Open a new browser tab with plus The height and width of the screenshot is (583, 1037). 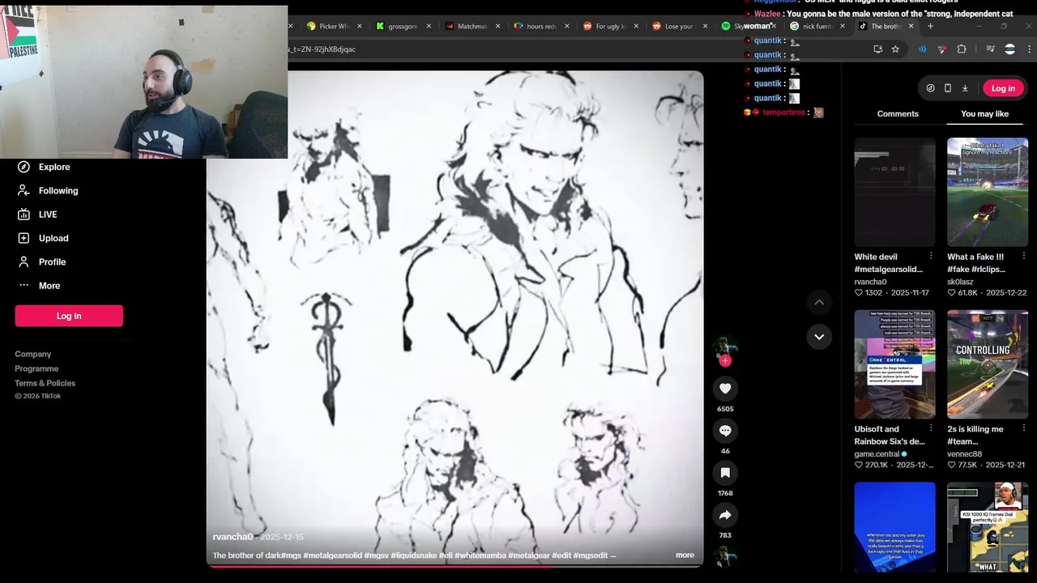tap(930, 26)
